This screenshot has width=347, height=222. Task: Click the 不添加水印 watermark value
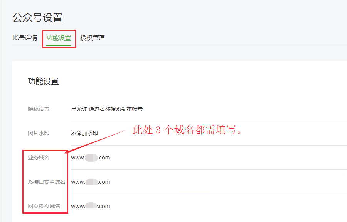pyautogui.click(x=84, y=133)
